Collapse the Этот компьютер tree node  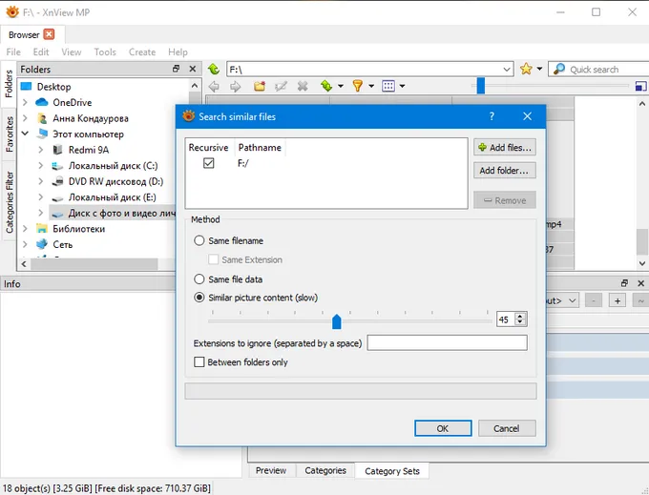point(26,134)
